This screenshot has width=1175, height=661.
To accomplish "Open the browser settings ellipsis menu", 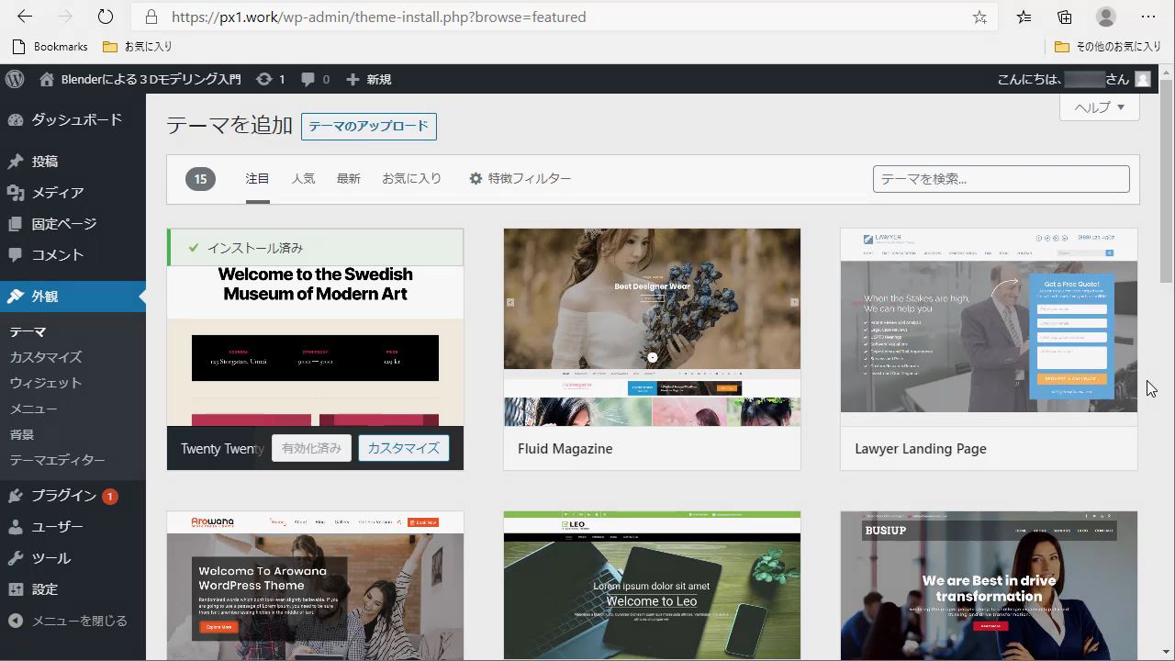I will click(x=1148, y=17).
